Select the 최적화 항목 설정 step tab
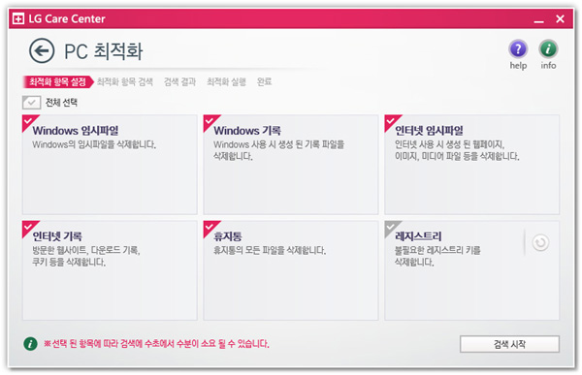The image size is (582, 375). pos(57,81)
